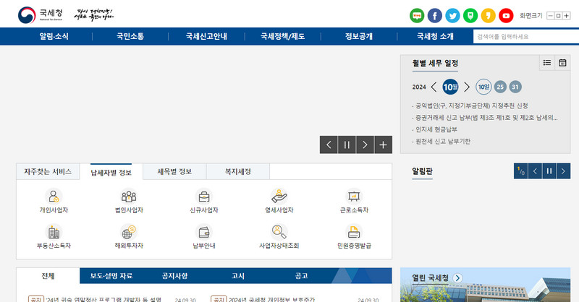The image size is (579, 302).
Task: Open the 국세신고안내 menu
Action: [206, 37]
